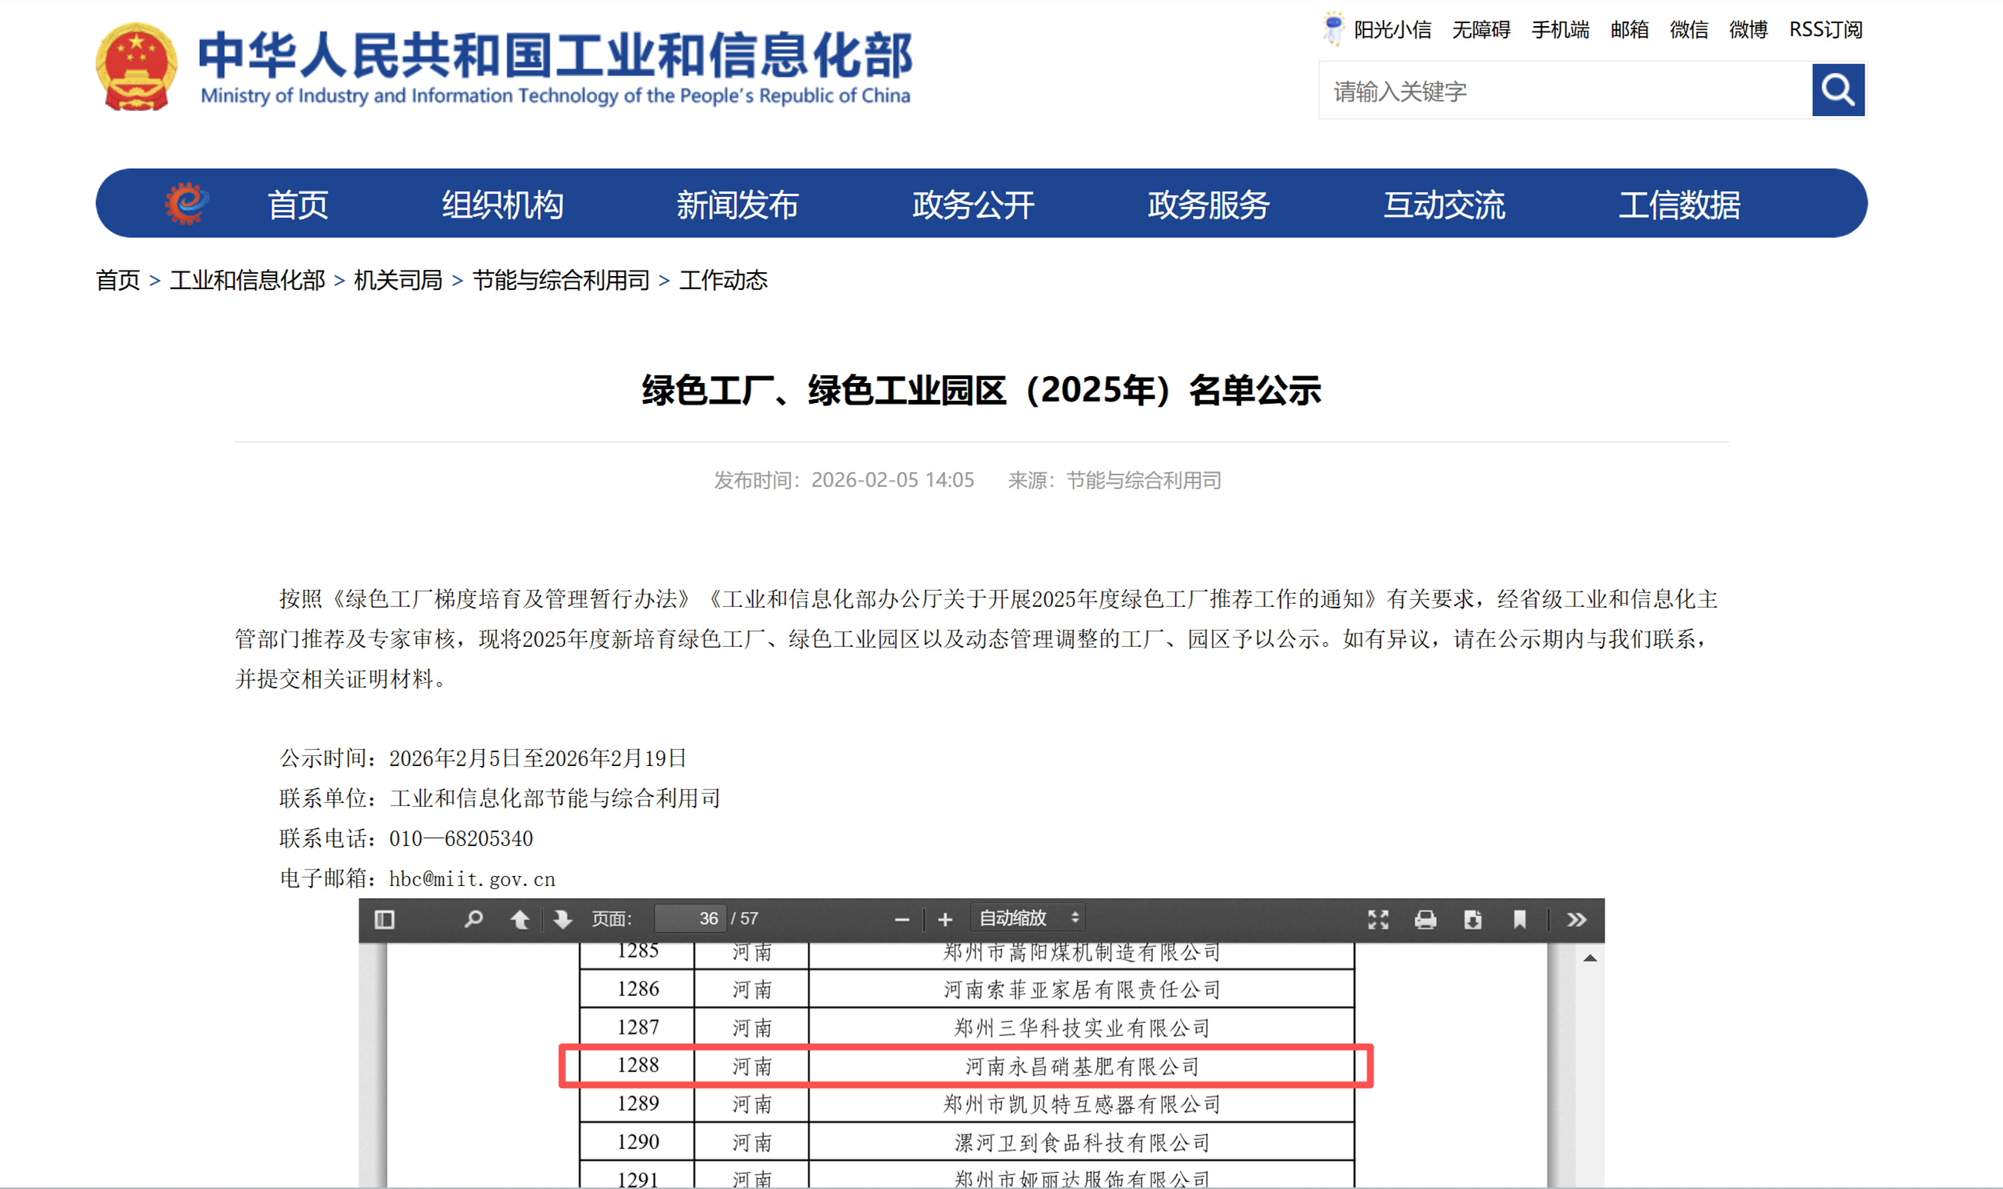
Task: Zoom out of the PDF document
Action: click(903, 919)
